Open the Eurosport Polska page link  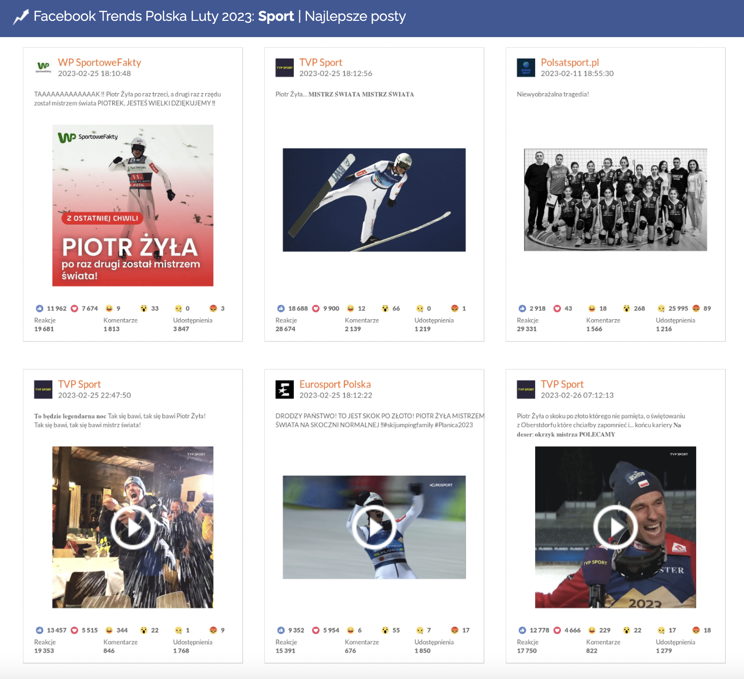(x=335, y=384)
